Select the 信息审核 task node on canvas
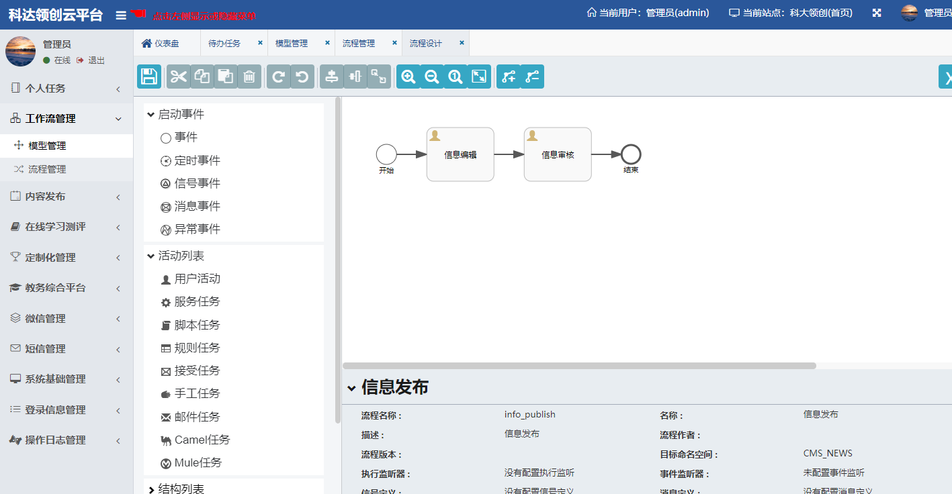952x494 pixels. 558,154
